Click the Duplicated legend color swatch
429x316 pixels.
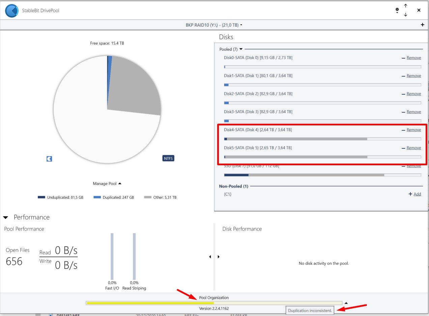(97, 197)
